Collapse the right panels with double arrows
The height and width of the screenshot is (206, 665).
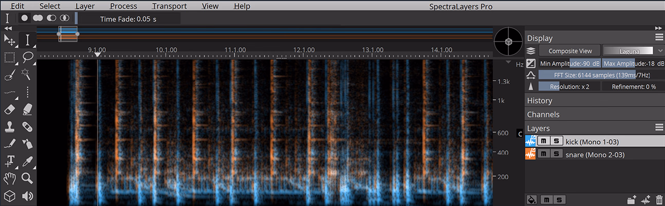click(x=658, y=28)
